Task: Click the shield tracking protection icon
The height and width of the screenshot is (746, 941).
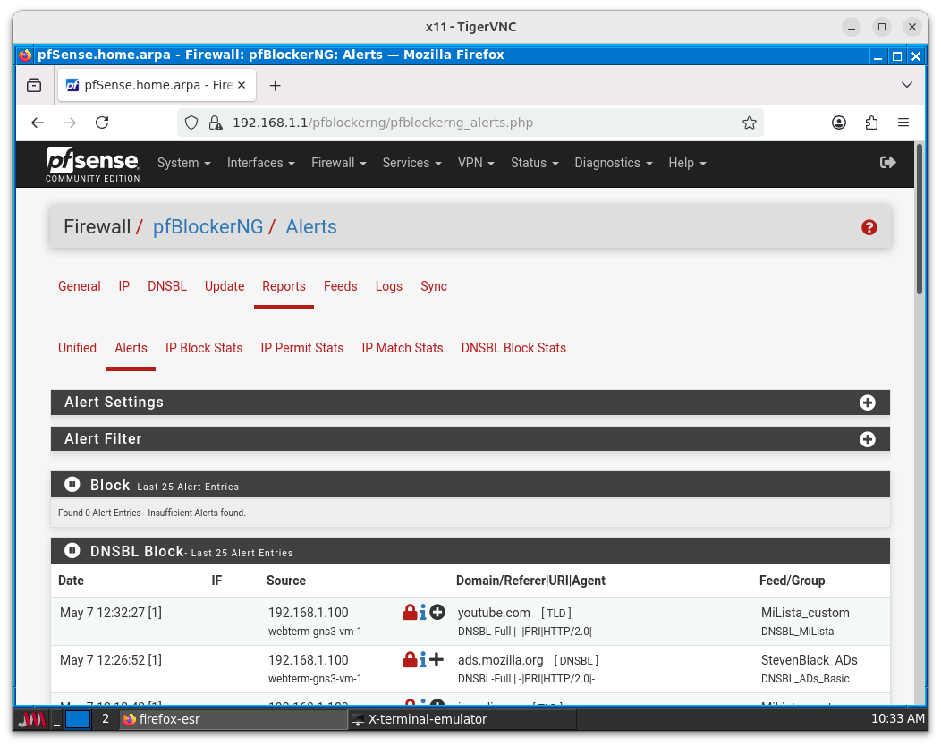Action: (191, 123)
